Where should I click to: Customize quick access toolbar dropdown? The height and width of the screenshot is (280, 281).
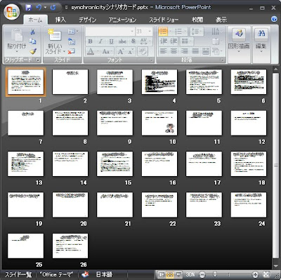click(66, 8)
